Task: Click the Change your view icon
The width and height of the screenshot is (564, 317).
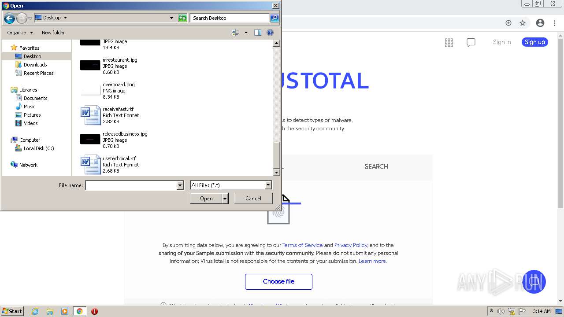Action: [235, 33]
